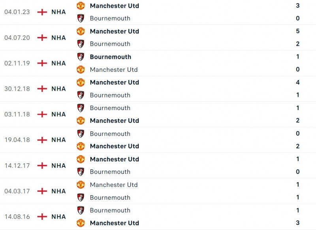The width and height of the screenshot is (316, 230).
Task: Open Manchester Utd link in 04.07.20 match
Action: [x=114, y=31]
